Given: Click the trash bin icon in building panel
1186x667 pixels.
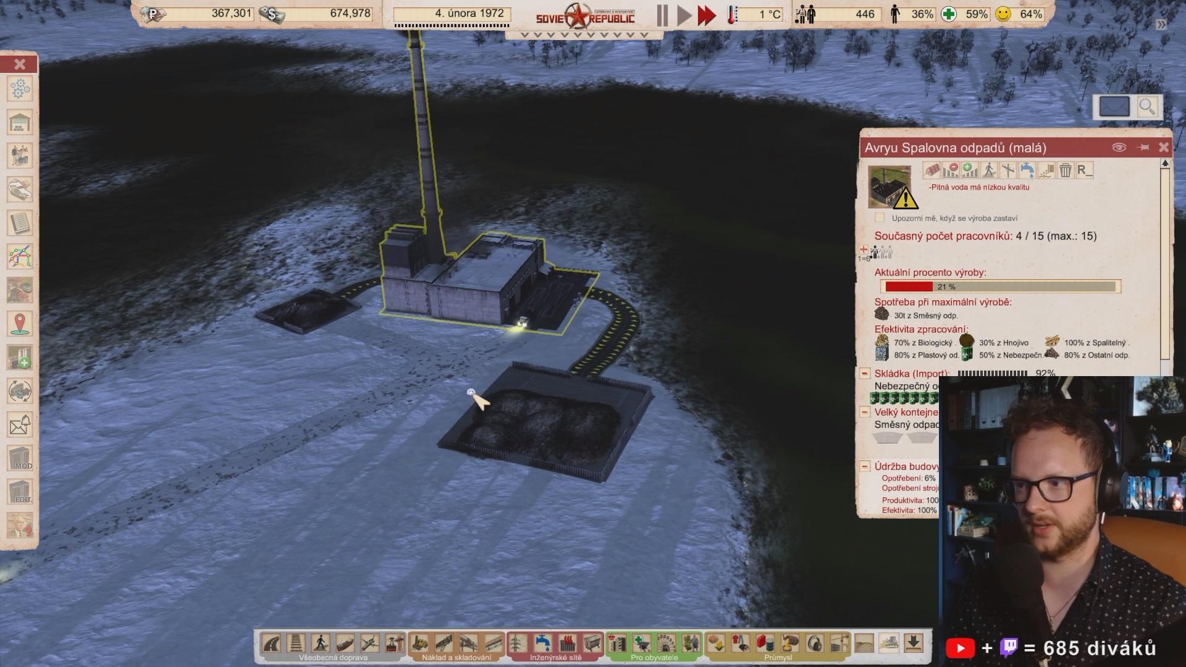Looking at the screenshot, I should (x=1066, y=170).
